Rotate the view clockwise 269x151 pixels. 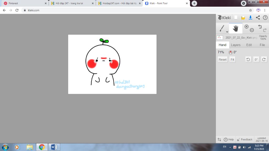point(264,60)
